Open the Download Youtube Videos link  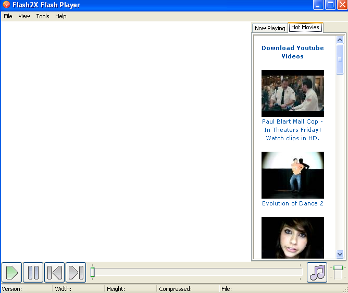[x=292, y=52]
